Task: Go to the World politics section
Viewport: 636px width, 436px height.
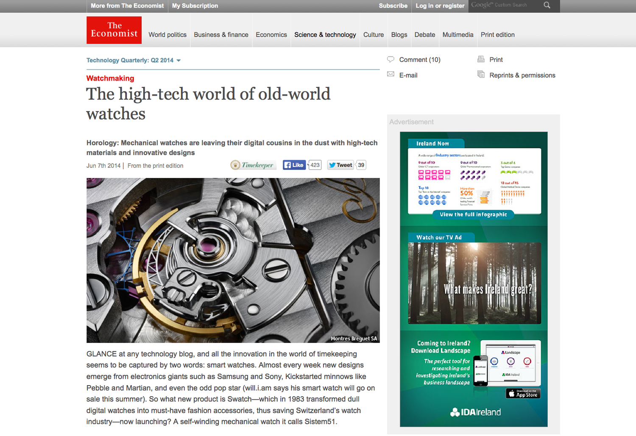Action: (167, 35)
